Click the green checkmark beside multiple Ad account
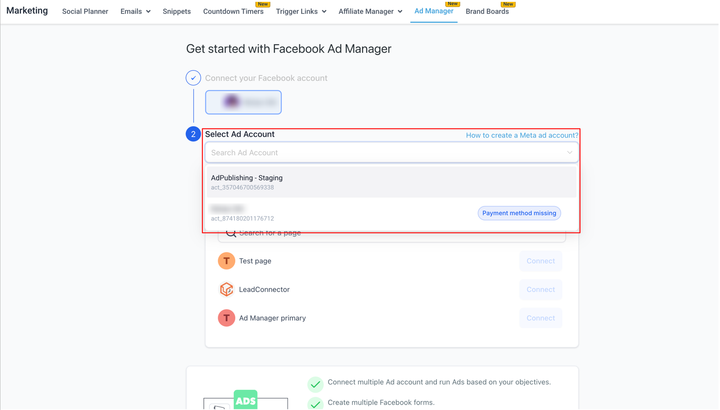720x410 pixels. (315, 384)
